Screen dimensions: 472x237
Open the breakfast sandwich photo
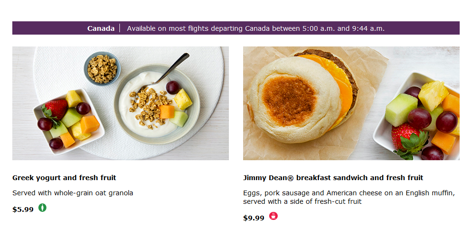(x=351, y=103)
